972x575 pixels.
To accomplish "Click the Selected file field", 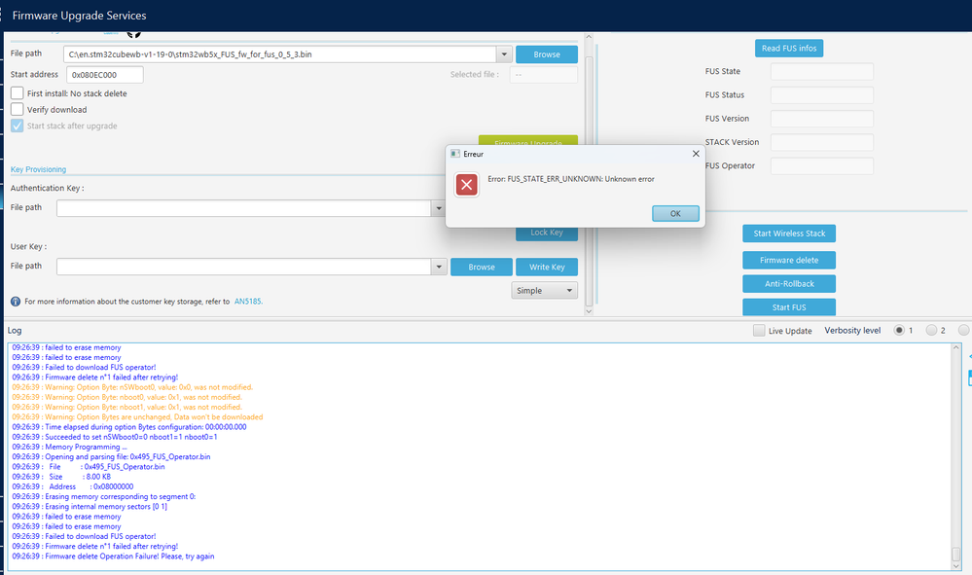I will point(544,75).
